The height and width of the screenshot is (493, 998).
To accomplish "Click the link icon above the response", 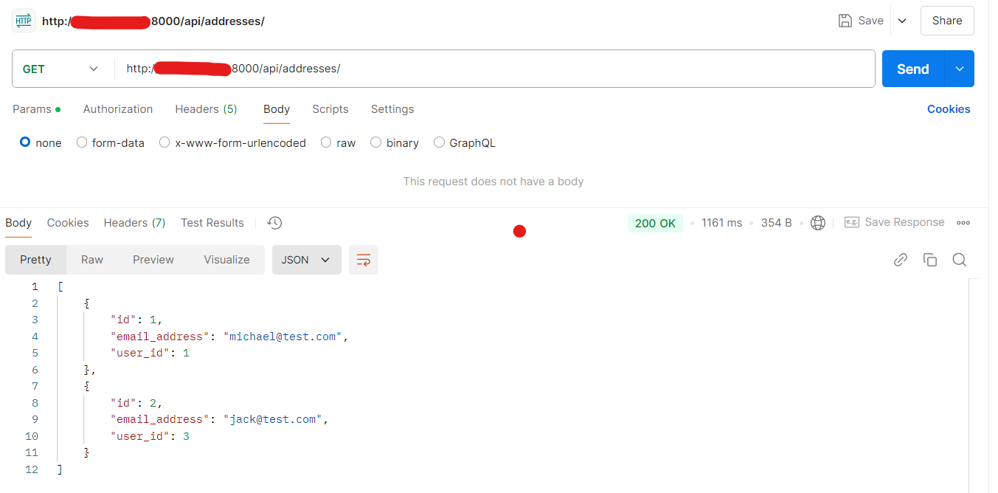I will tap(900, 260).
